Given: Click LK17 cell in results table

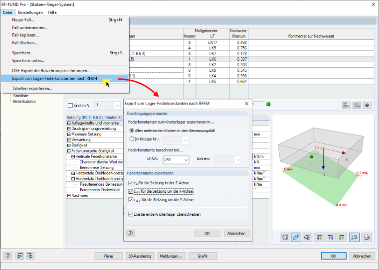Looking at the screenshot, I should click(213, 42).
